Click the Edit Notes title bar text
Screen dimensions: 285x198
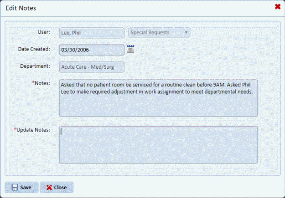(x=21, y=8)
